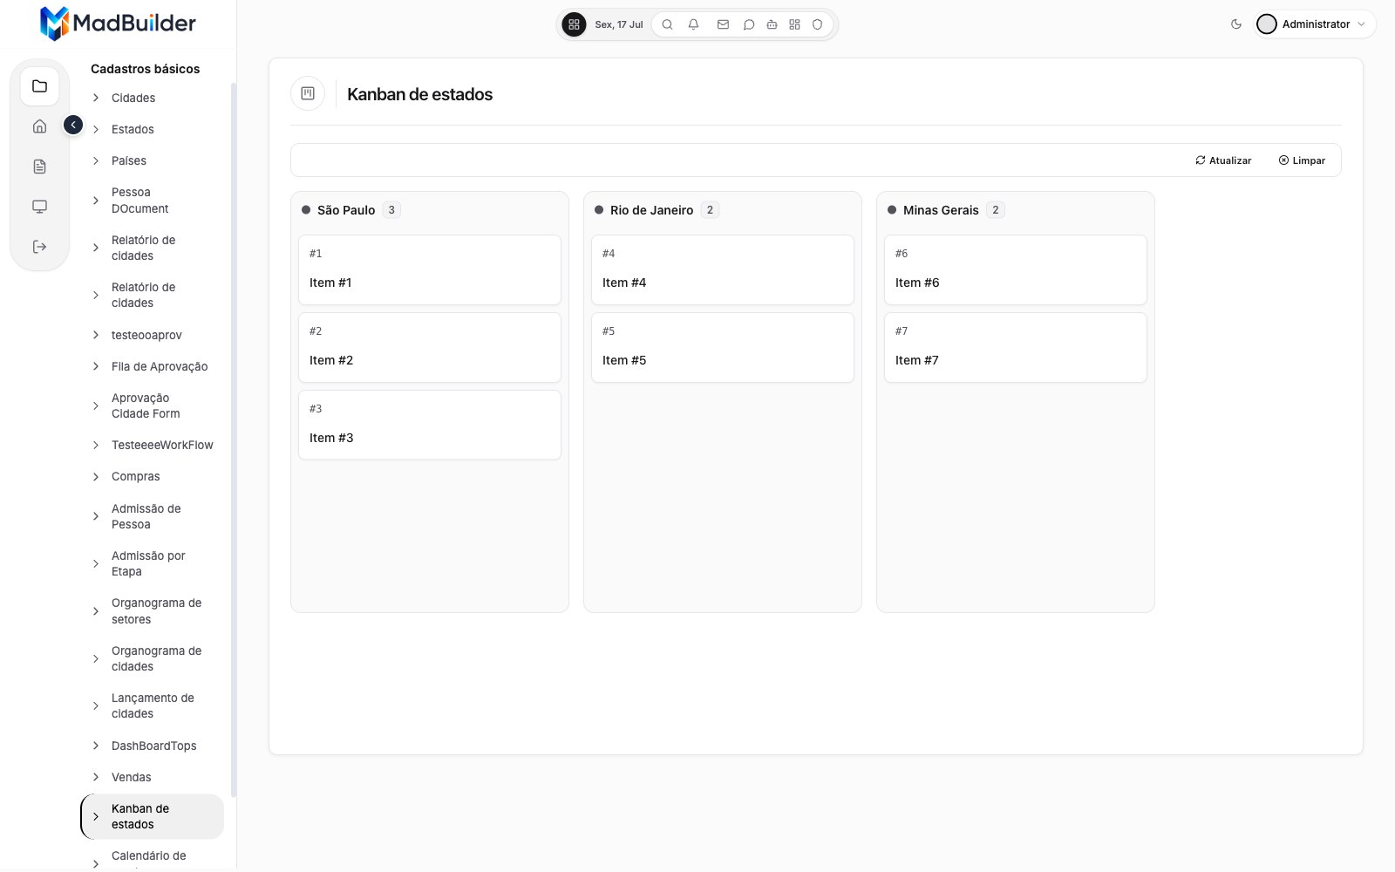
Task: Open notifications bell icon
Action: 693,24
